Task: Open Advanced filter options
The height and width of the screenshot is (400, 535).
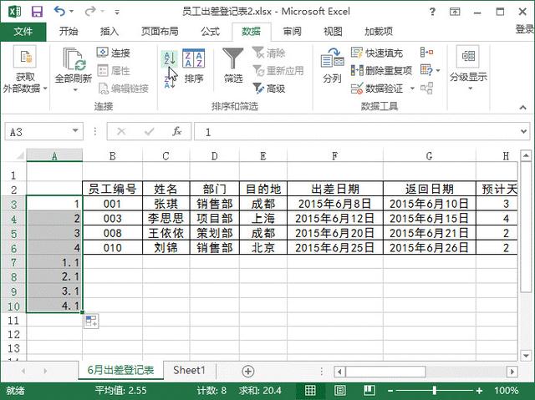Action: (269, 89)
